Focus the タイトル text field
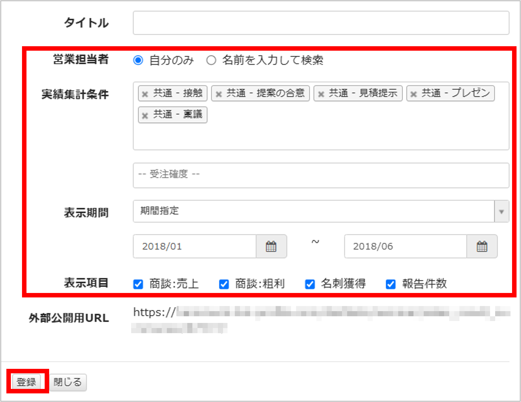Screen dimensions: 521x402 (321, 23)
